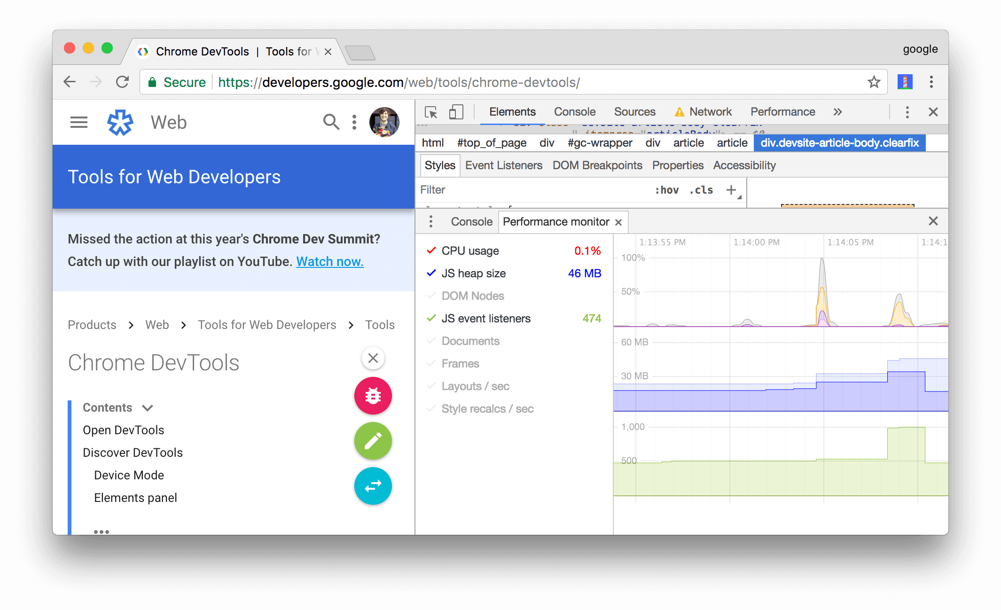Toggle CPU usage metric display
1001x610 pixels.
[x=430, y=251]
